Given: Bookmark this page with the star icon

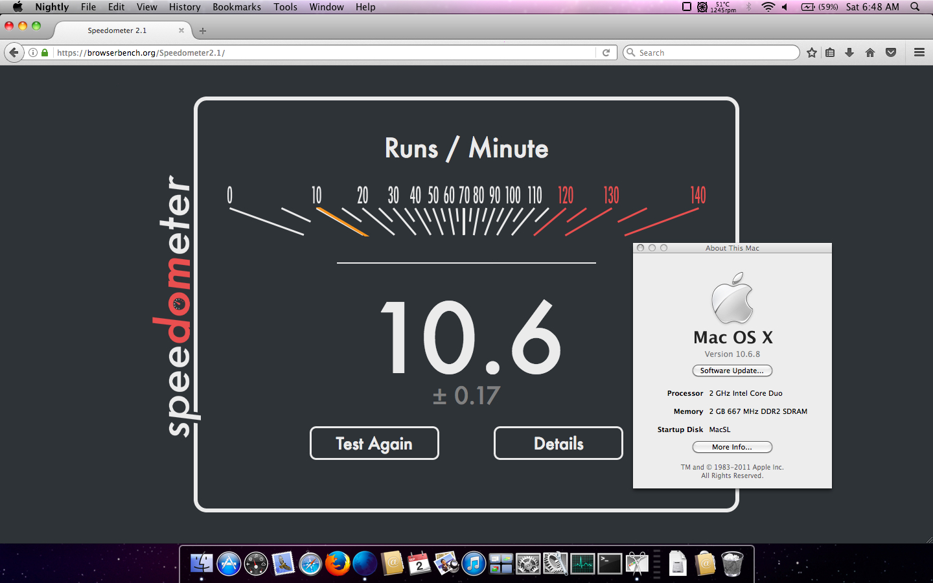Looking at the screenshot, I should (812, 52).
